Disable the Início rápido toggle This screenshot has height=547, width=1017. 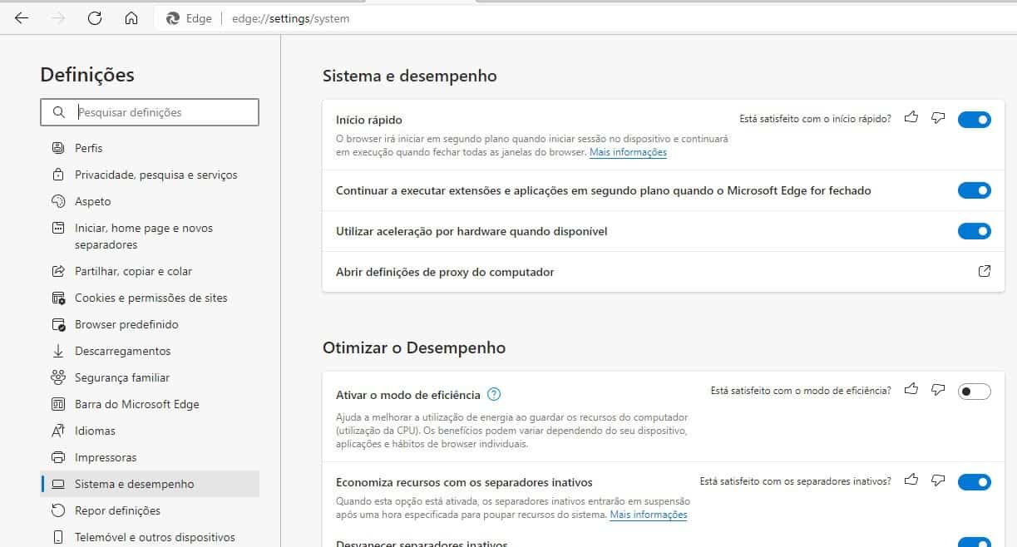coord(974,120)
